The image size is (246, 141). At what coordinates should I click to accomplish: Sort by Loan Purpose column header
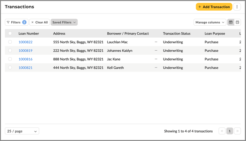(x=215, y=33)
